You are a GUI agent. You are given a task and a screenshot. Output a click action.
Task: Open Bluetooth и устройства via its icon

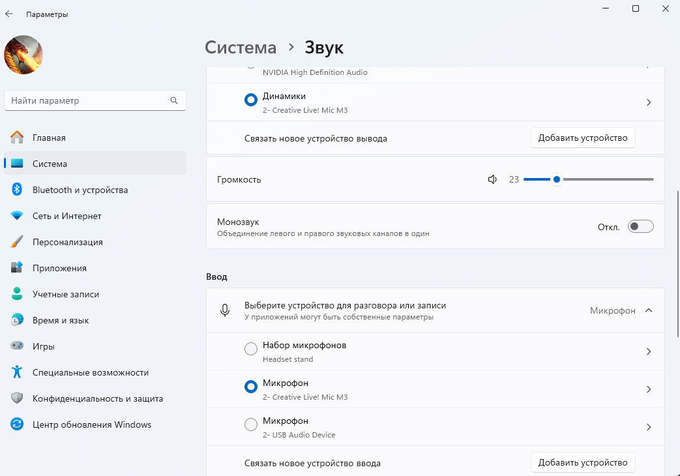[x=17, y=190]
